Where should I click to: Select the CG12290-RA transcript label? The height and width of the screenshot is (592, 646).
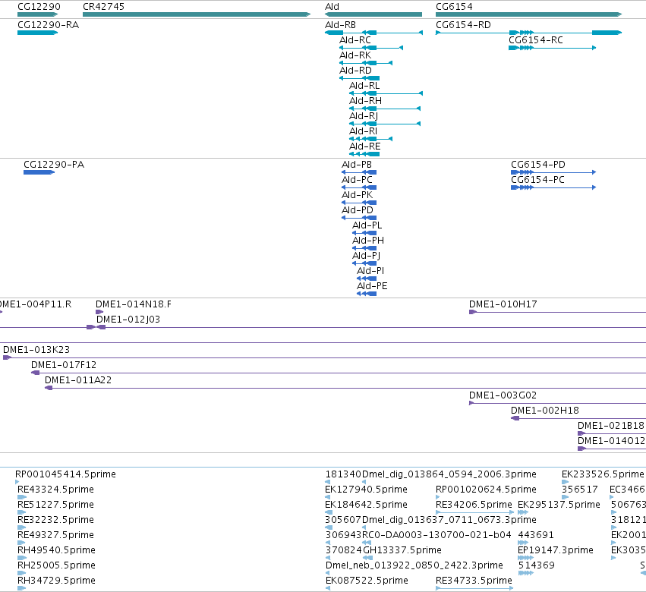point(48,25)
